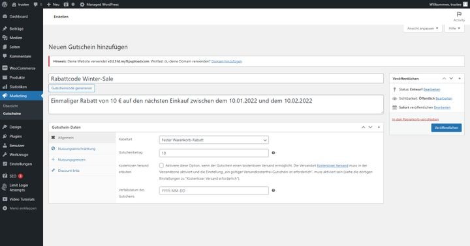Screen dimensions: 470x246
Task: Edit the status via Bearbeiten link
Action: click(x=431, y=89)
